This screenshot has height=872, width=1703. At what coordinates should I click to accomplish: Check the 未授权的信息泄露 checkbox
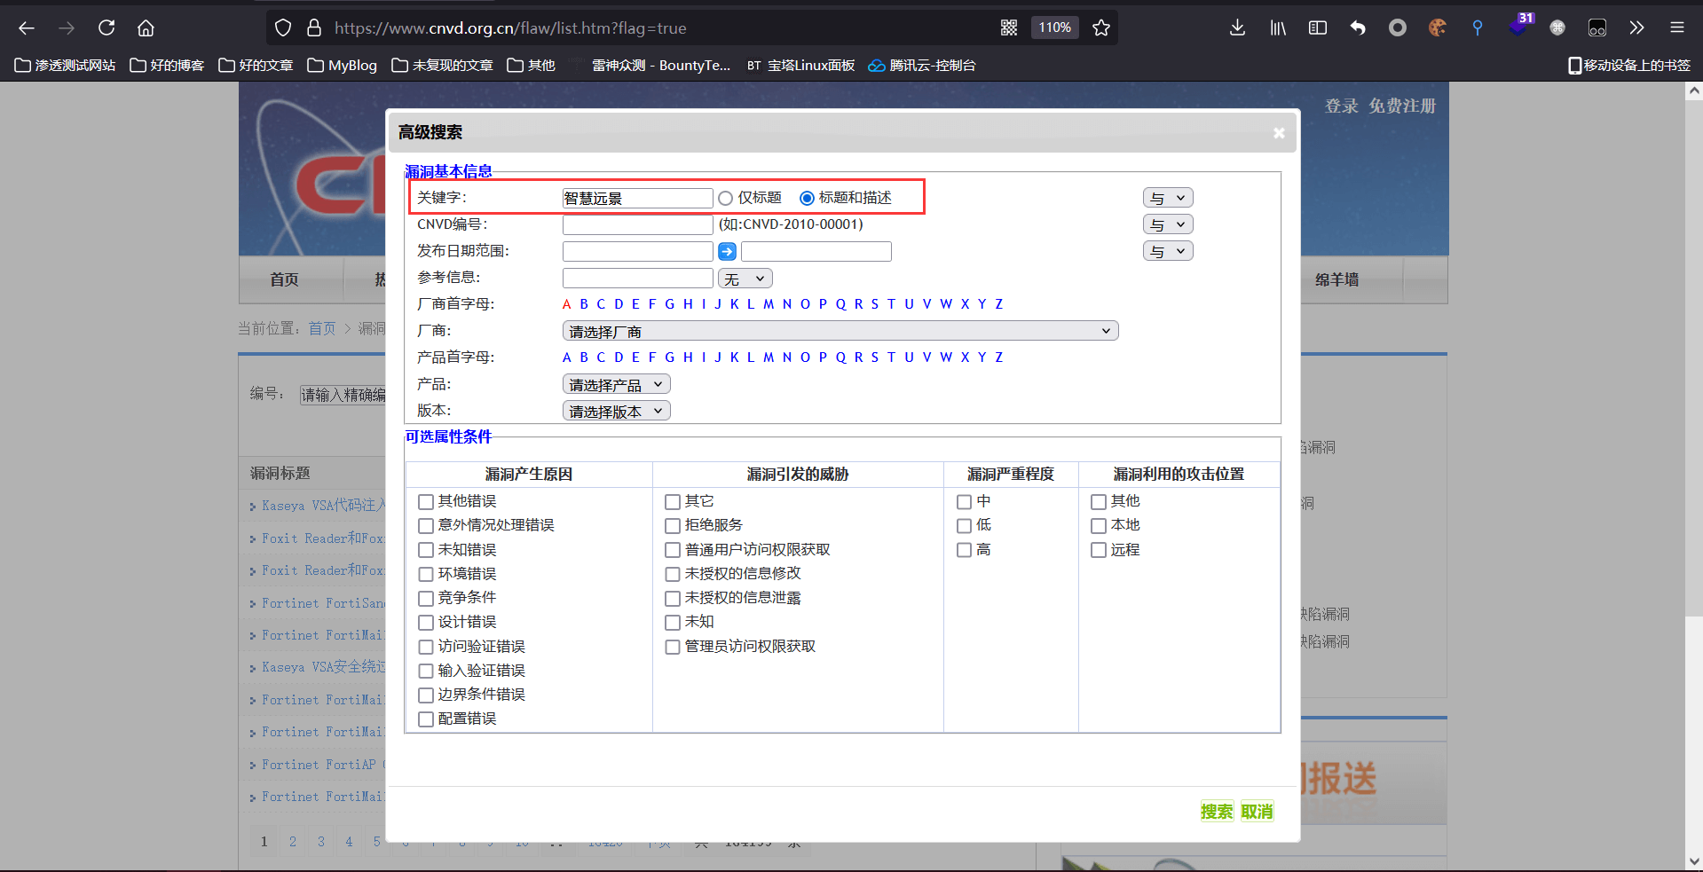pos(673,598)
